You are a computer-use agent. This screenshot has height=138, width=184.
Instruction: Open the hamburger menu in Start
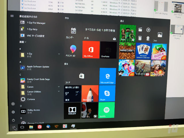(12, 16)
